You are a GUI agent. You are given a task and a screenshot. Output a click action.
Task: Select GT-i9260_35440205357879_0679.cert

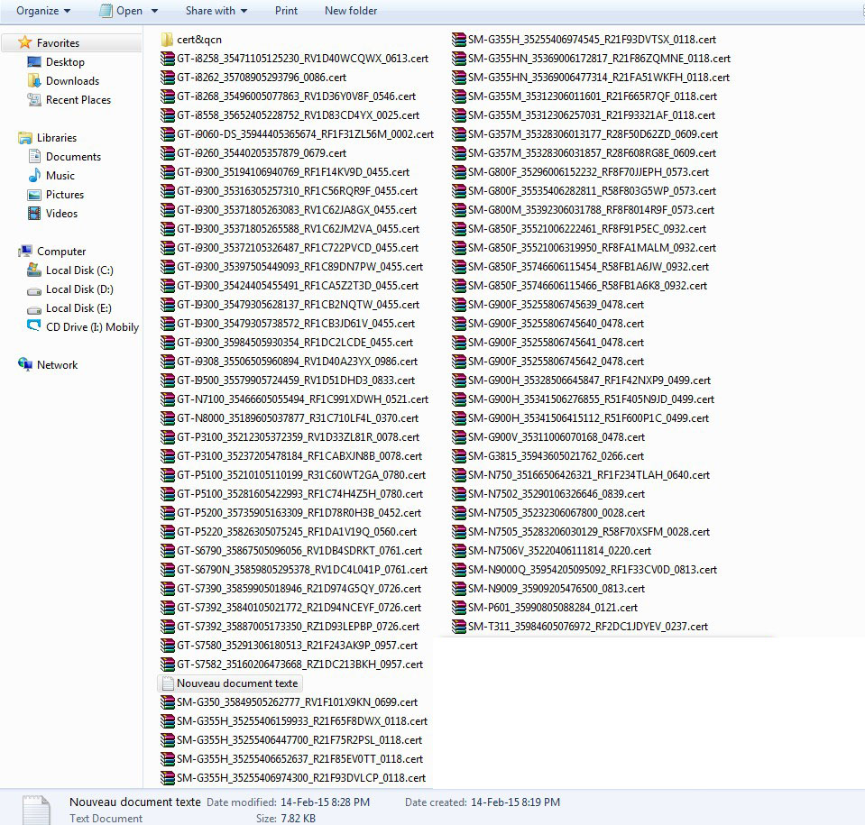(x=253, y=152)
